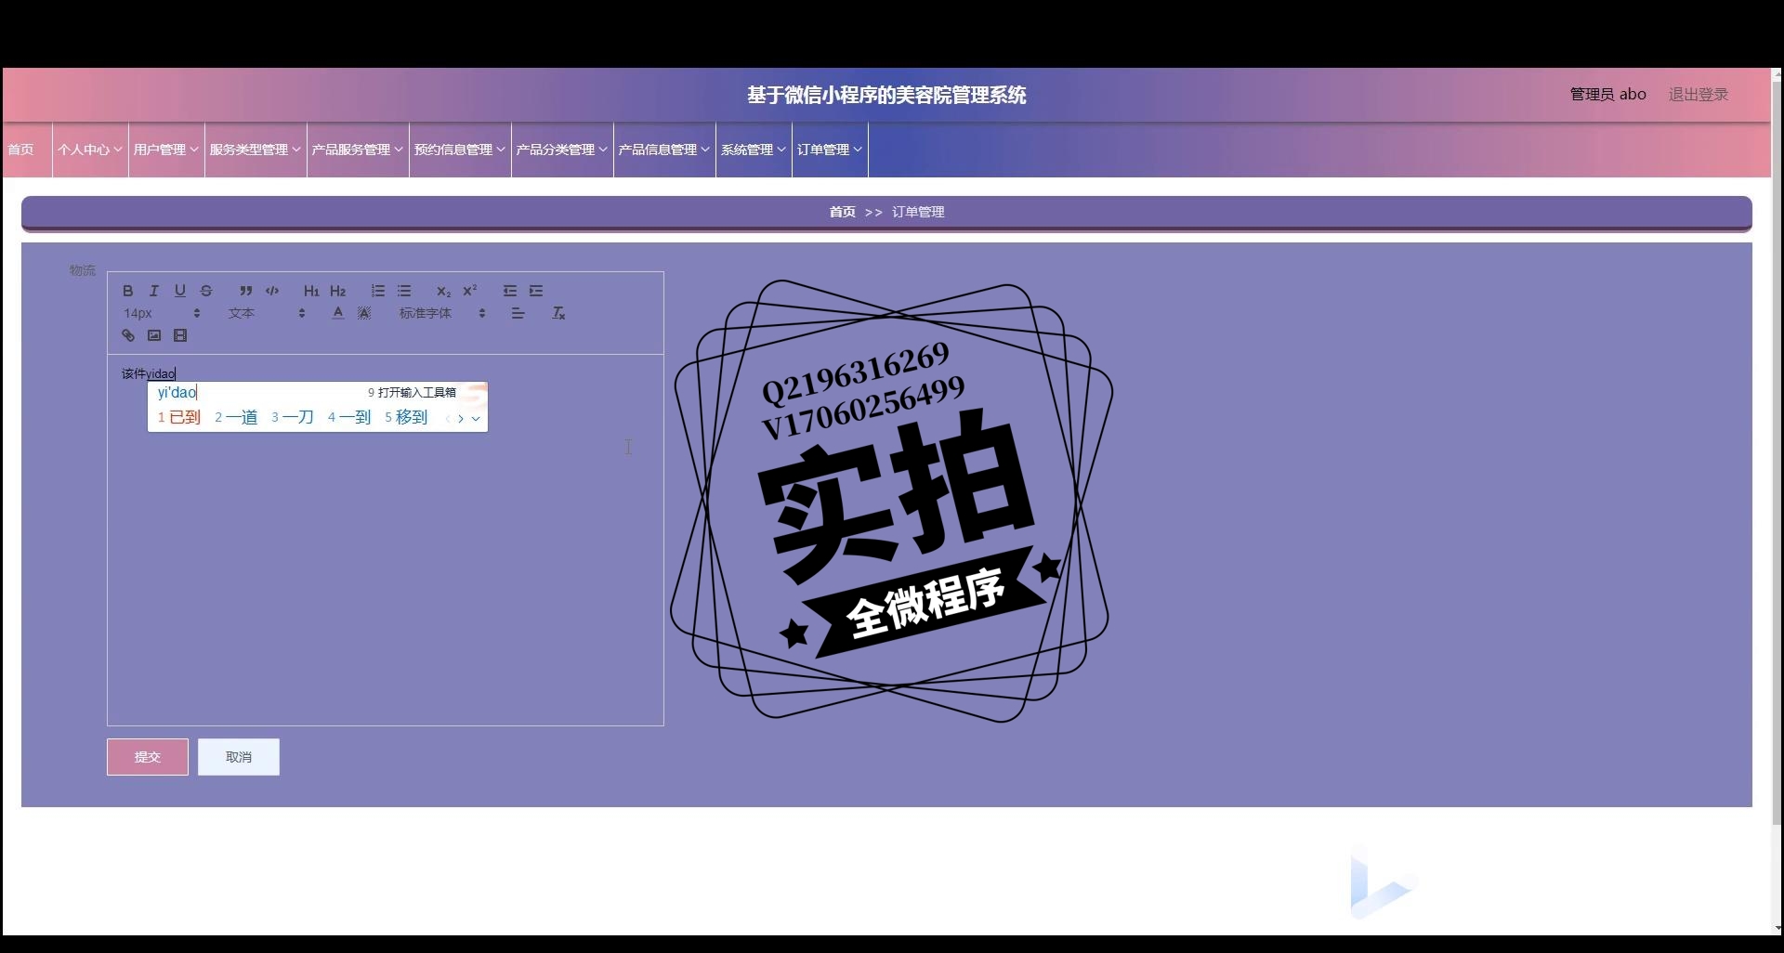Click 首页 in the breadcrumb

click(843, 212)
